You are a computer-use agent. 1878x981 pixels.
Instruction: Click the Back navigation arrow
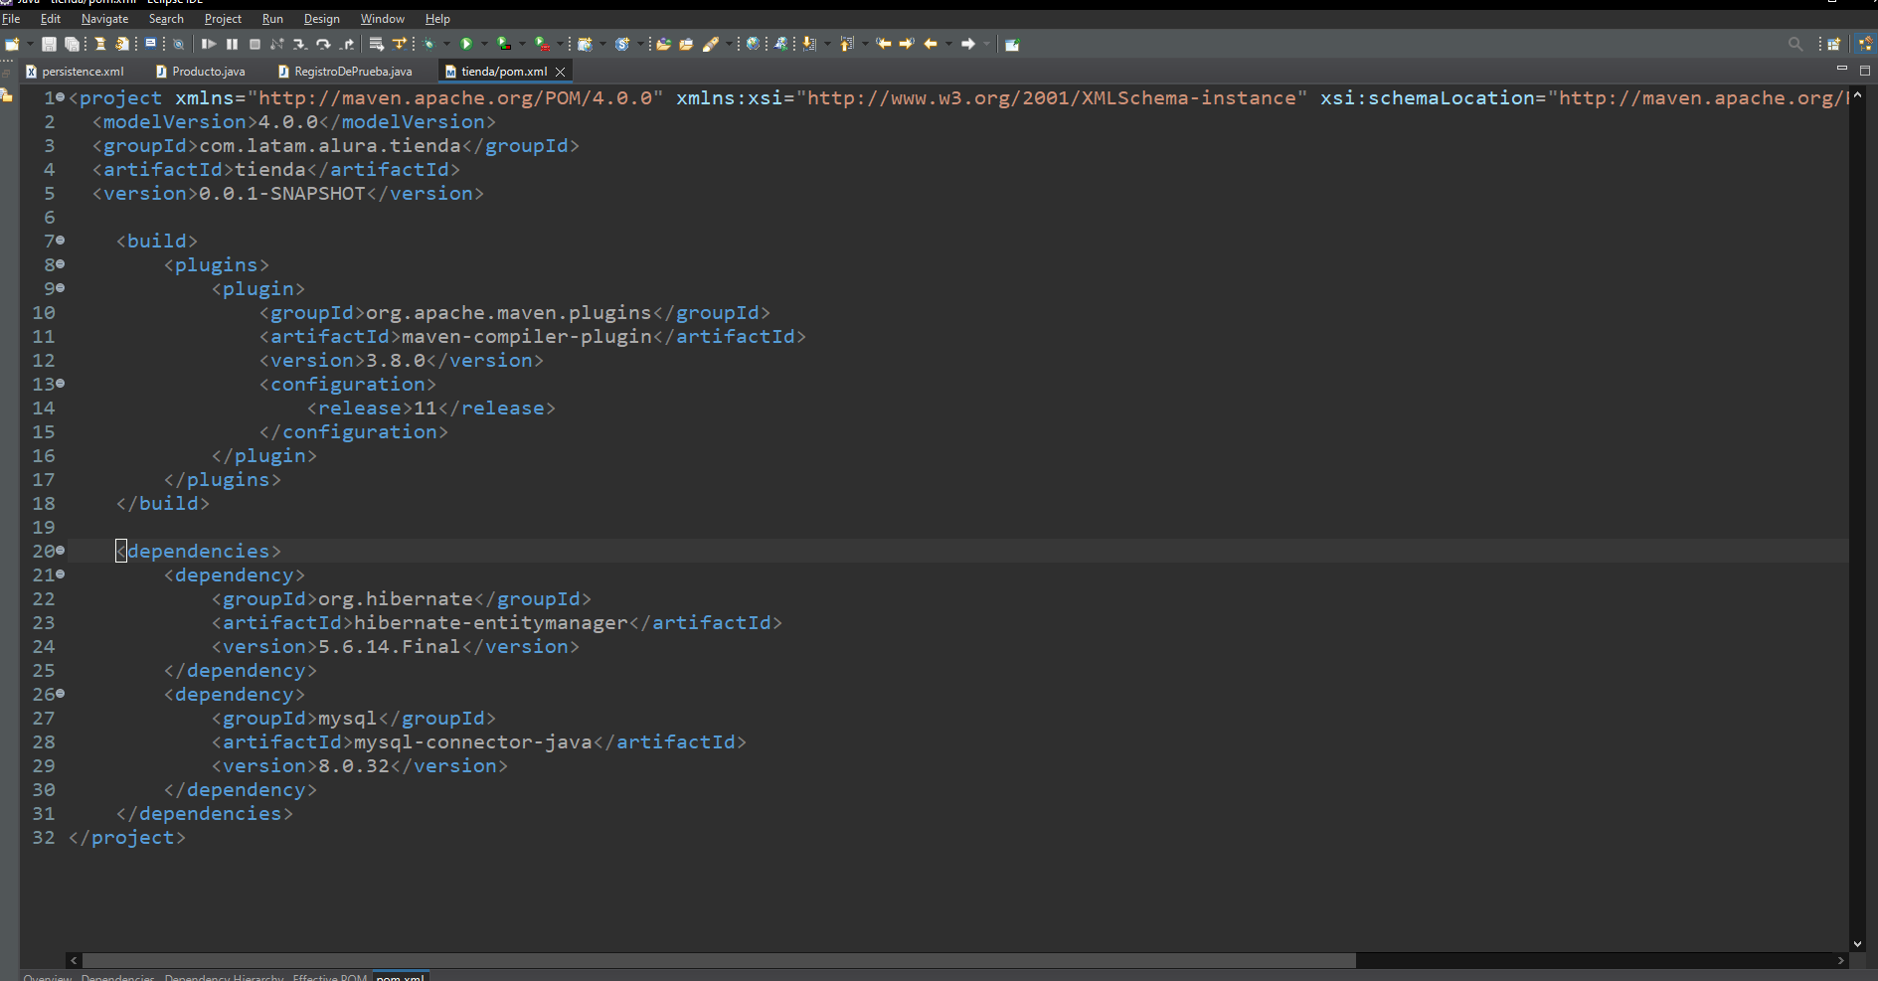pos(930,44)
